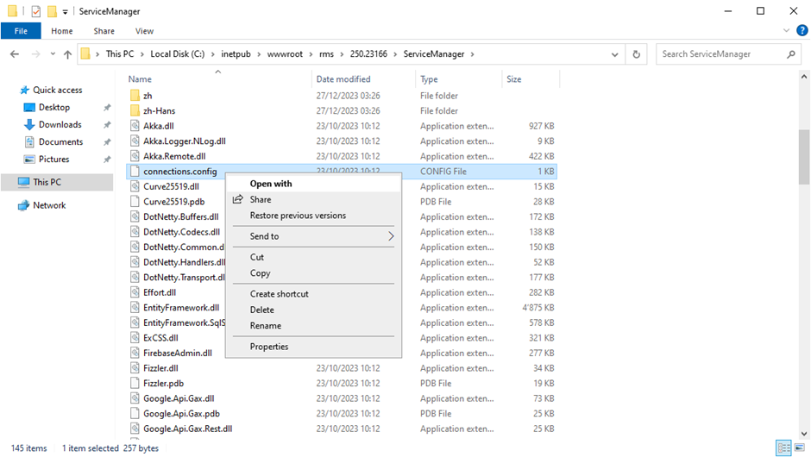Image resolution: width=811 pixels, height=457 pixels.
Task: Click Local Disk (C:) breadcrumb segment
Action: 178,53
